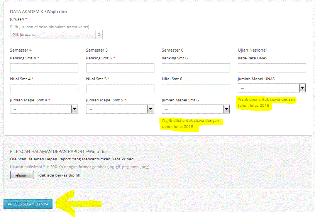
Task: Click the Ranking Smt 6 input field
Action: [x=196, y=68]
